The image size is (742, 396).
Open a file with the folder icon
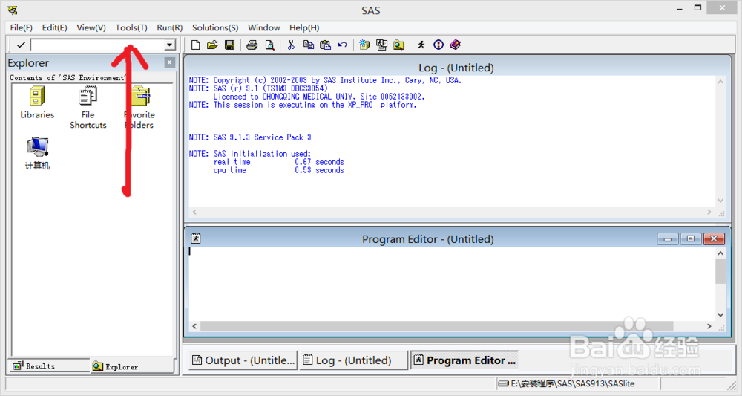point(212,45)
